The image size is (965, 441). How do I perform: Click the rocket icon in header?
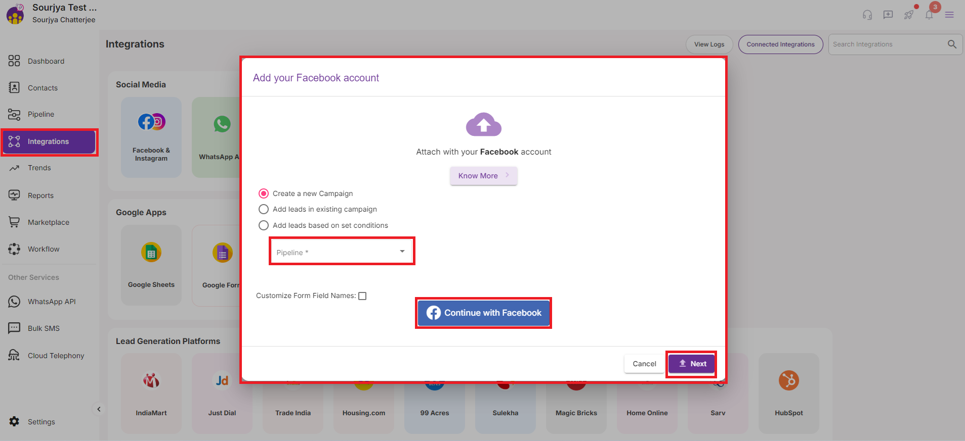(x=909, y=15)
